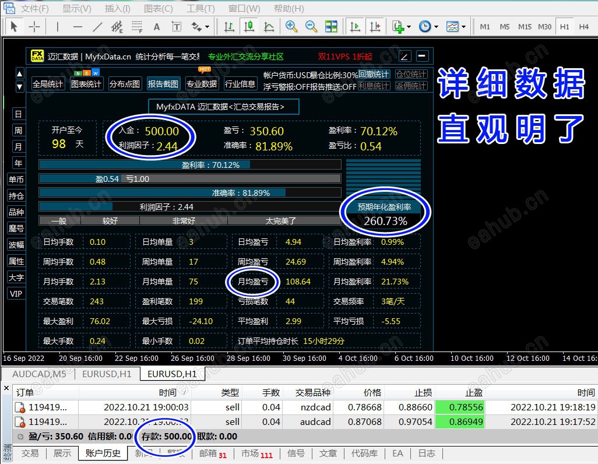Click the 报告截图 button
This screenshot has height=464, width=598.
(x=163, y=84)
